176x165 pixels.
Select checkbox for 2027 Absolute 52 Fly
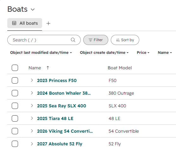click(x=15, y=144)
